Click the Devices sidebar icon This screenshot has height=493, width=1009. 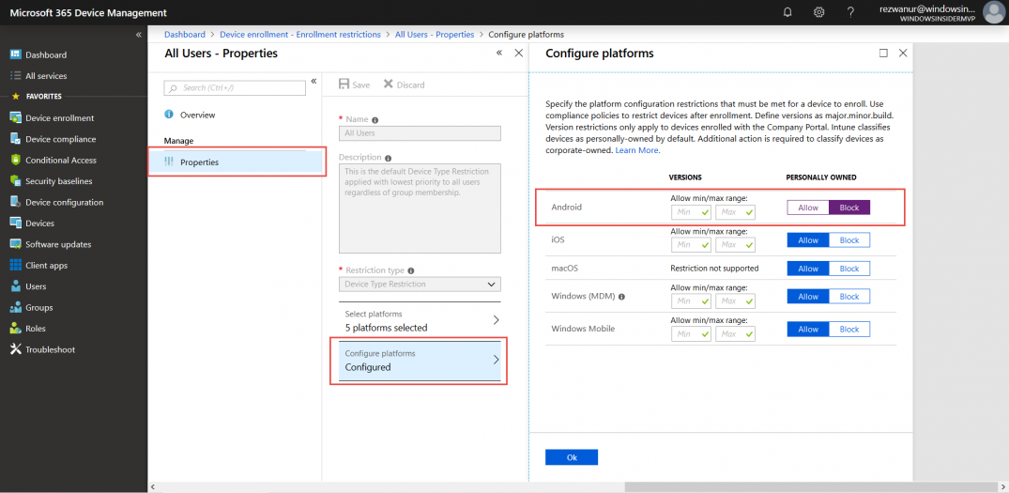click(x=15, y=223)
